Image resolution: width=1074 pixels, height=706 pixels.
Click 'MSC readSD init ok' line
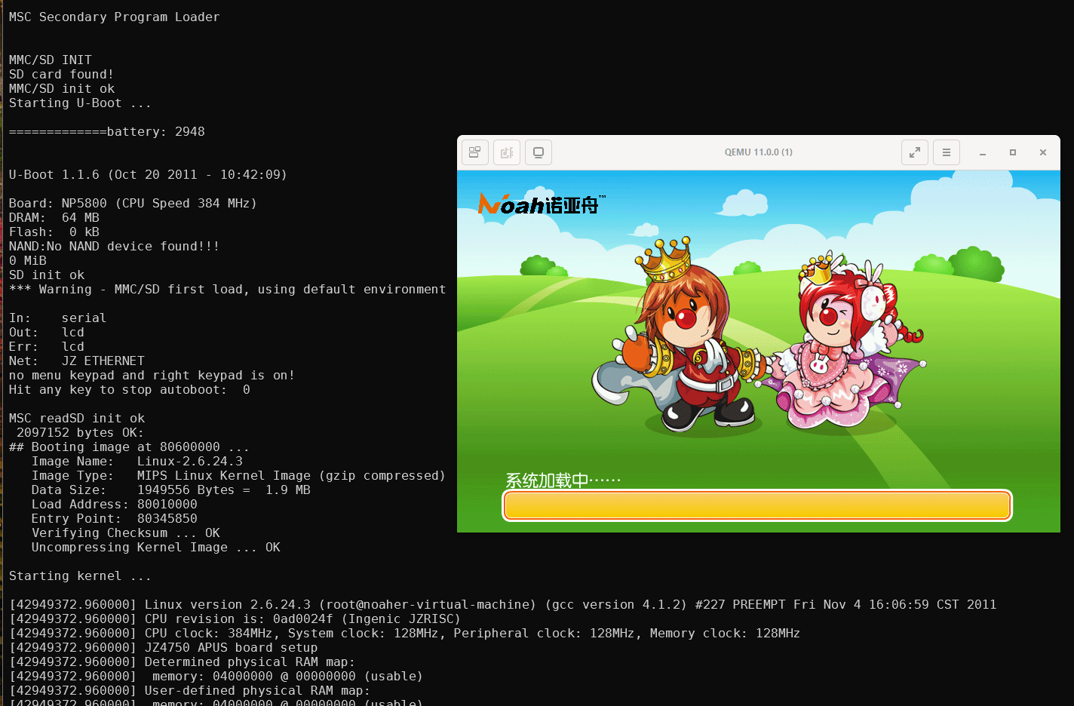pos(77,418)
